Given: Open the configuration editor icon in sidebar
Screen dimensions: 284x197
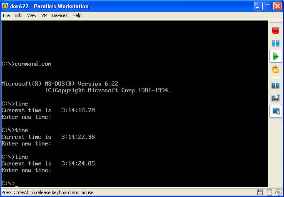Looking at the screenshot, I should point(276,98).
